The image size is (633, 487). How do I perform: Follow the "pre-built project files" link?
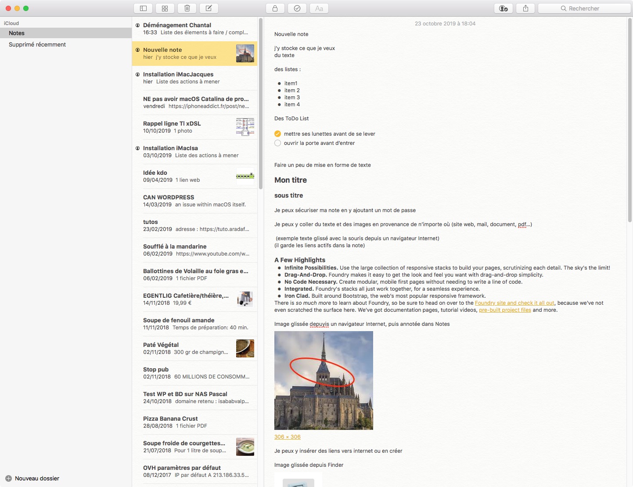505,310
